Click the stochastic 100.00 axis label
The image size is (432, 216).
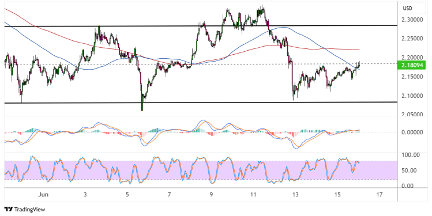click(411, 155)
